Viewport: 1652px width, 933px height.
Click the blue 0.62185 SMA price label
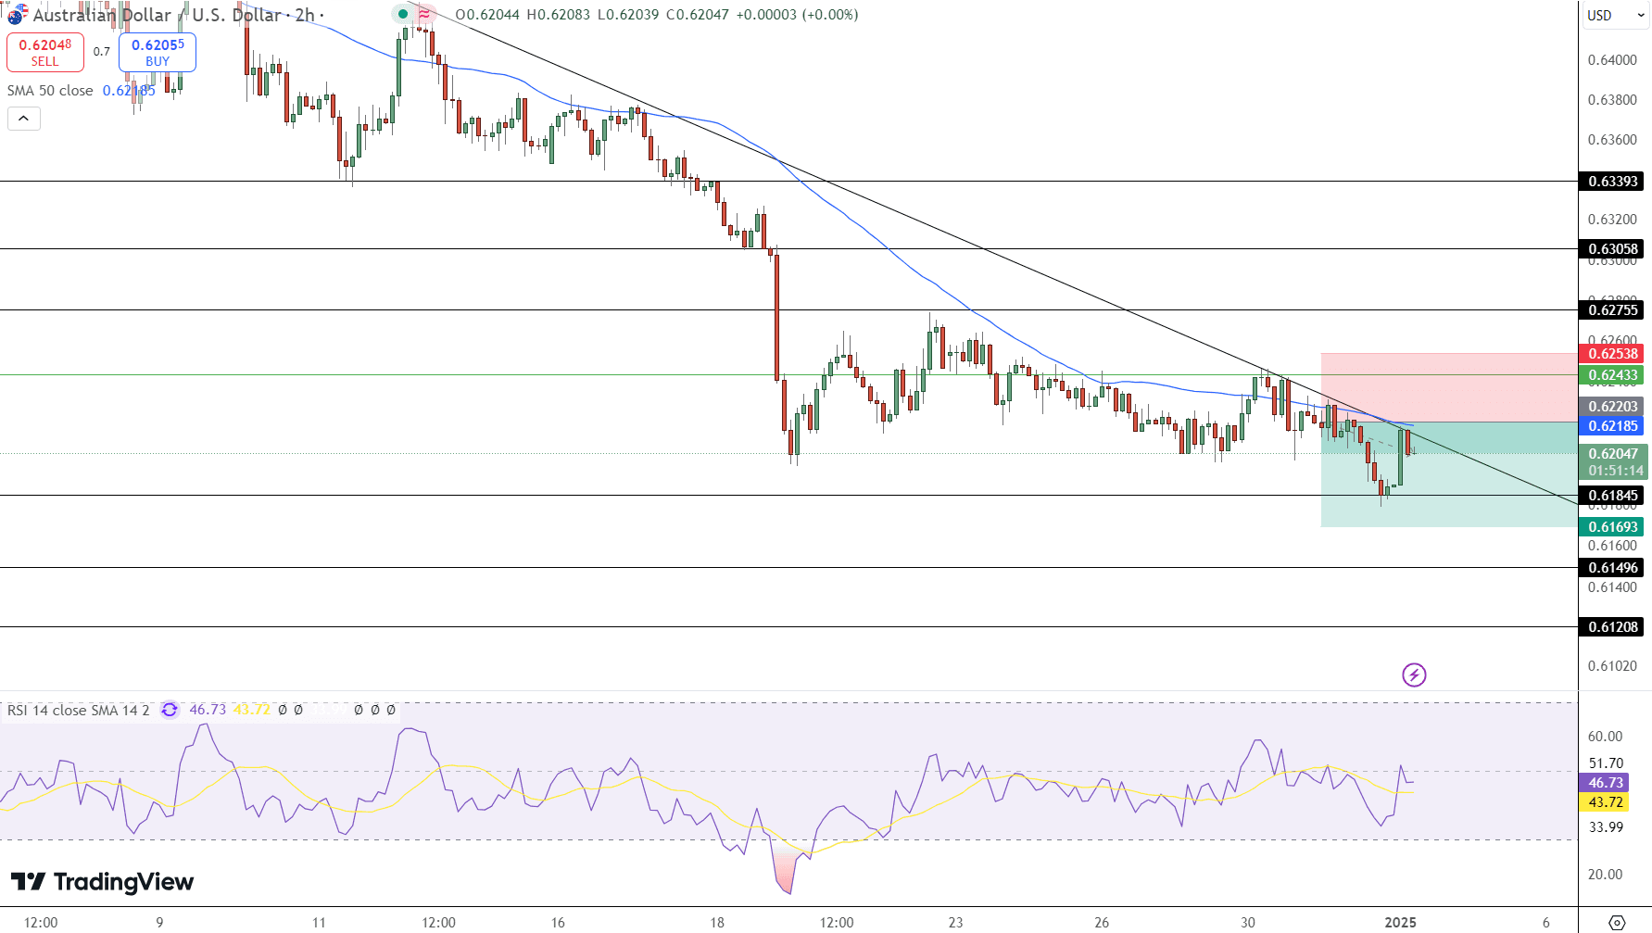coord(1613,426)
